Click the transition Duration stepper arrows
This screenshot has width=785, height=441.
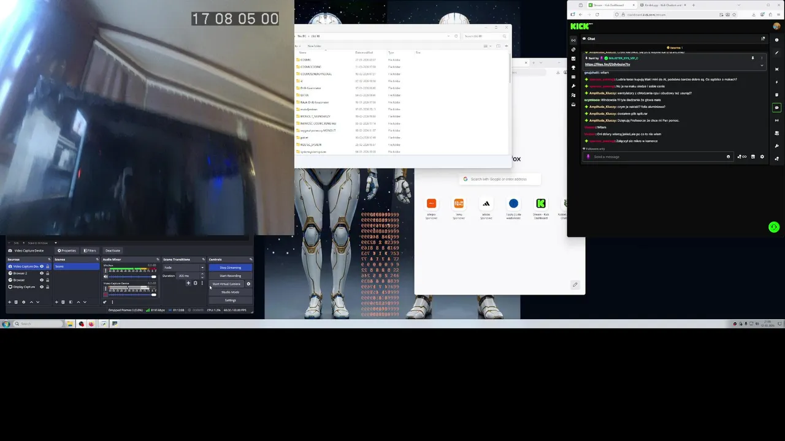(x=202, y=276)
